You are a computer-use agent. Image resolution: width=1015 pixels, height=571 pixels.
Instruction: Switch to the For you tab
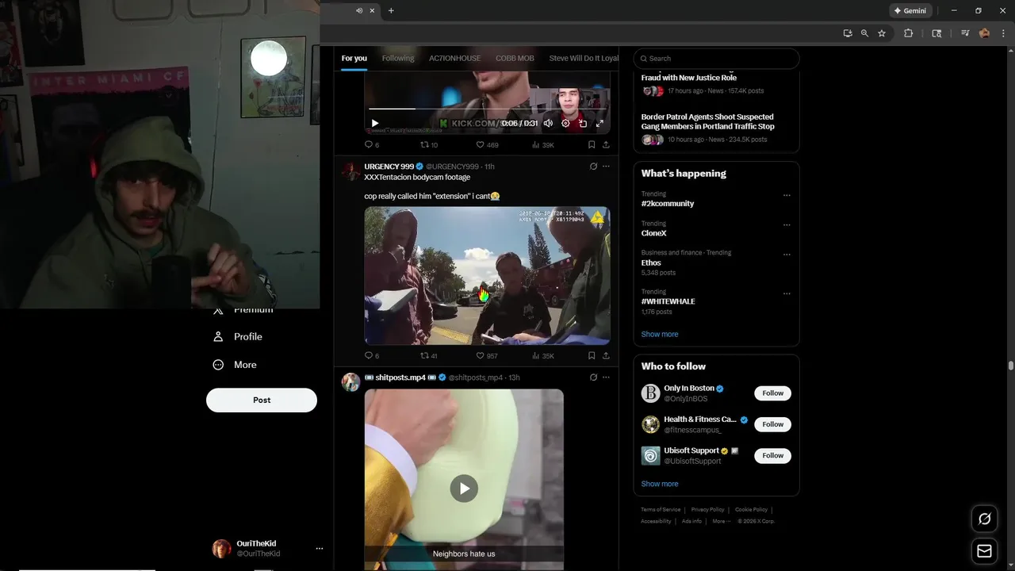tap(354, 58)
